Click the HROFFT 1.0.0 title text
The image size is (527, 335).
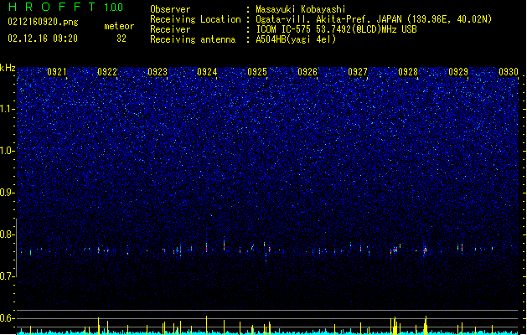(66, 7)
